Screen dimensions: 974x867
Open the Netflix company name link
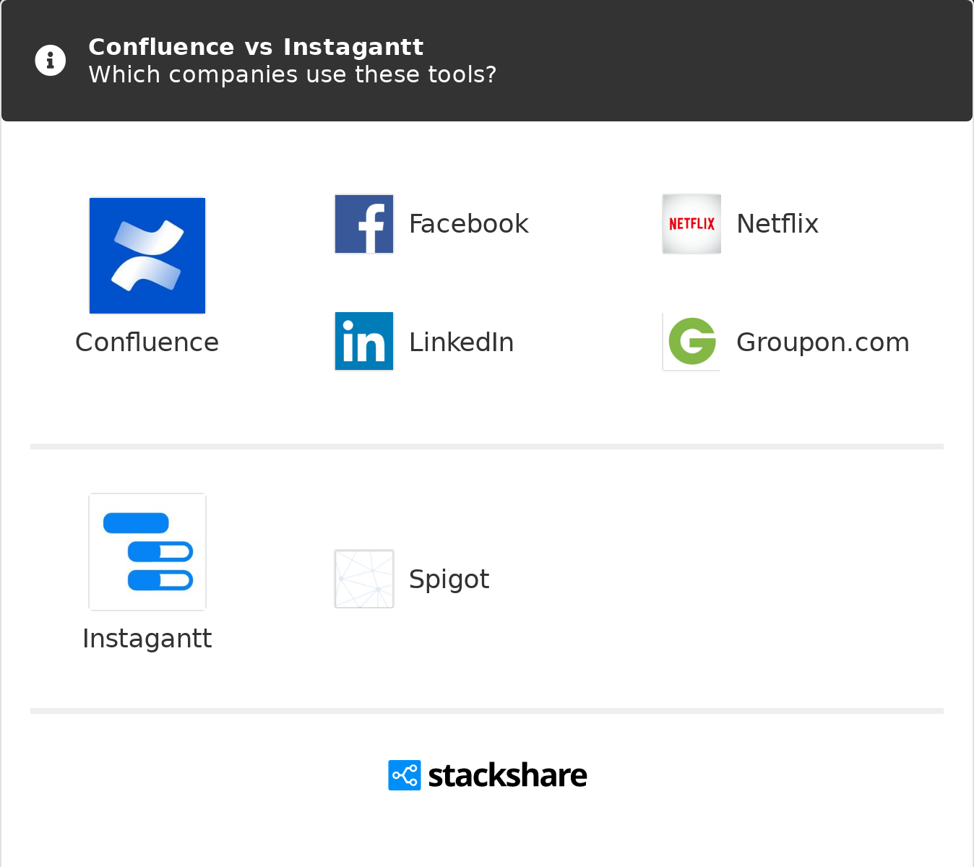click(x=777, y=224)
